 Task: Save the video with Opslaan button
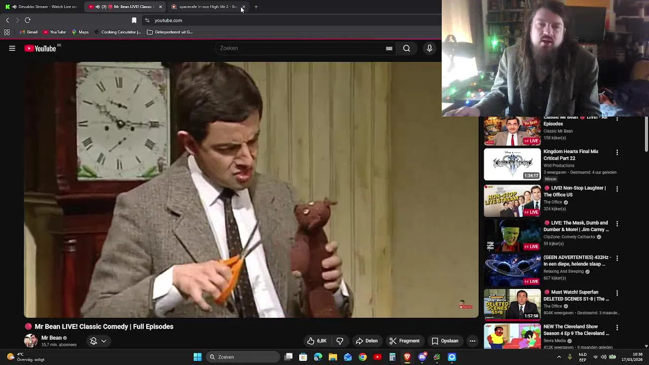pos(445,341)
